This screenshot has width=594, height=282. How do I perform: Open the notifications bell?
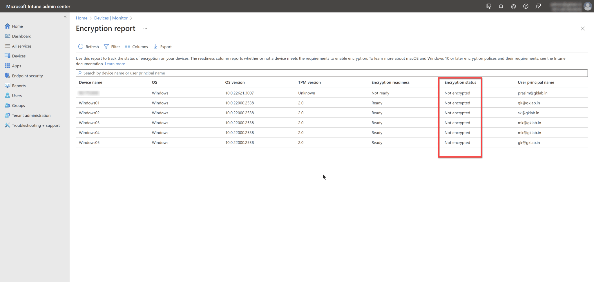point(501,6)
